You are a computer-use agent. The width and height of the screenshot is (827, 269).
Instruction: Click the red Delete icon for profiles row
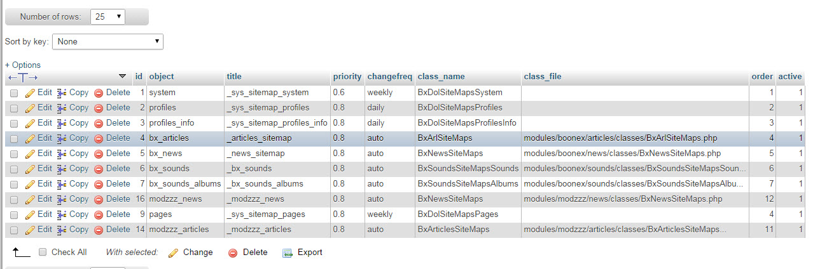(99, 108)
